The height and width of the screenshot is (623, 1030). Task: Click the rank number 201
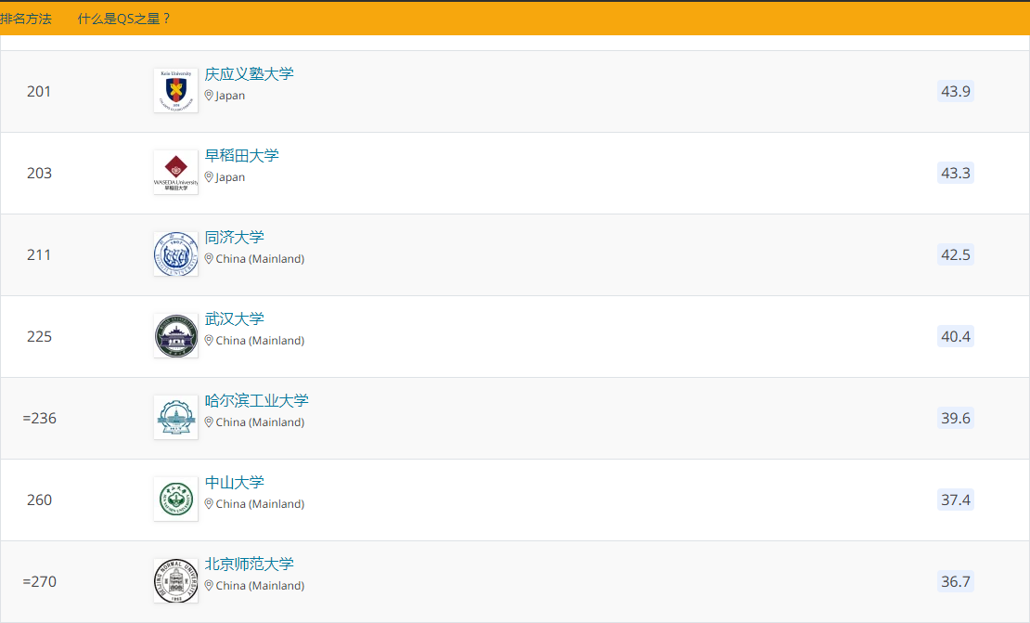point(39,91)
